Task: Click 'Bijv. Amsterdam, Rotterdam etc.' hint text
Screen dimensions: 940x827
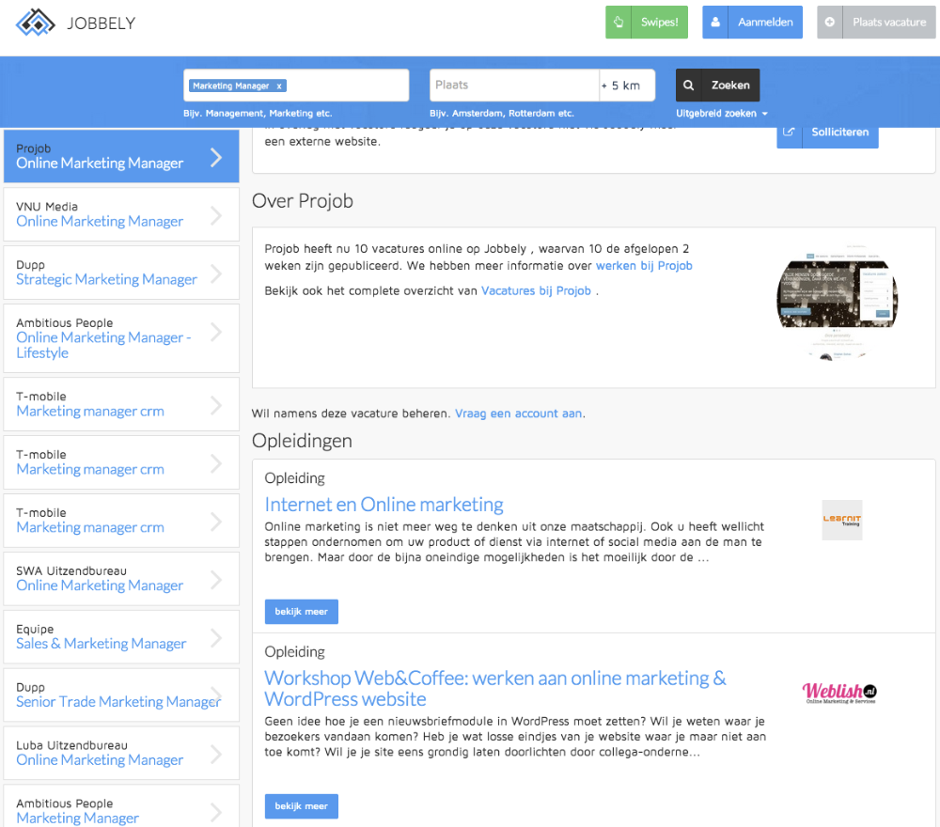Action: point(502,114)
